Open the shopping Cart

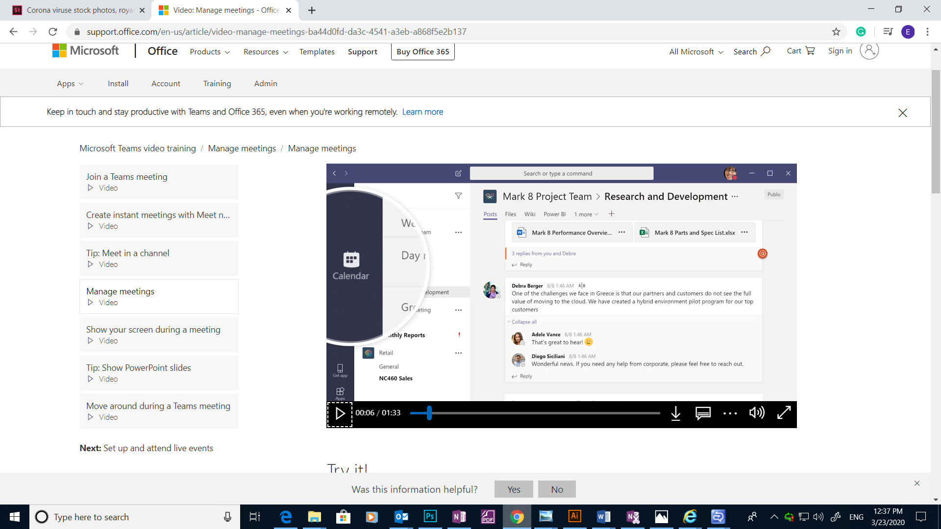800,51
